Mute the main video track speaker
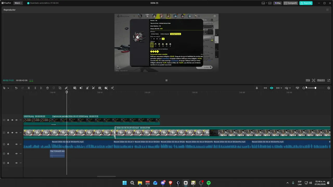This screenshot has width=333, height=187. (16, 133)
